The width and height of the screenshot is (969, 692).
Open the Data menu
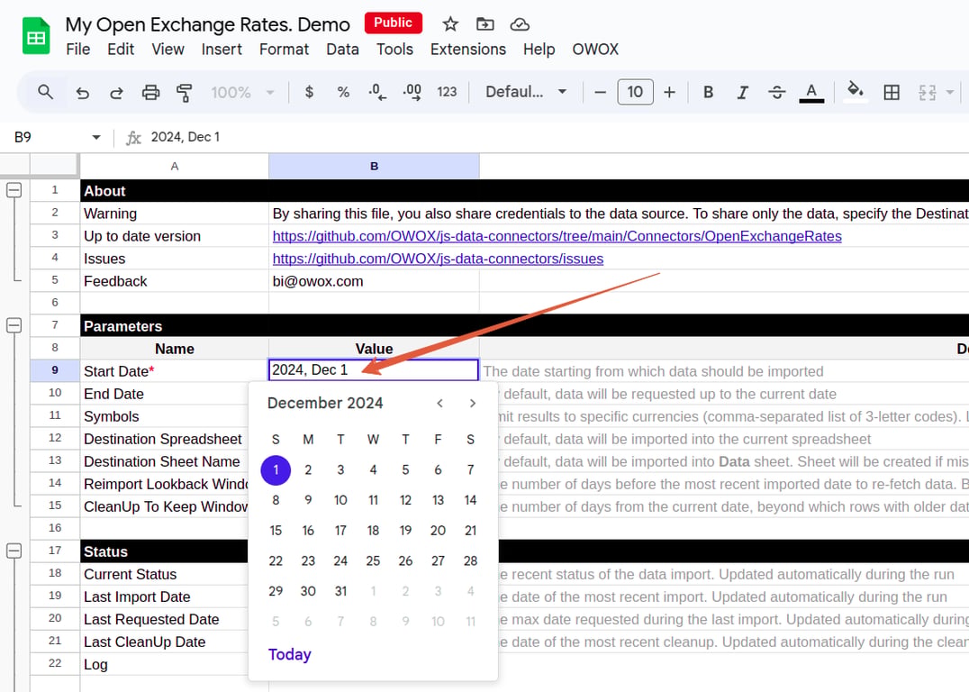coord(342,50)
